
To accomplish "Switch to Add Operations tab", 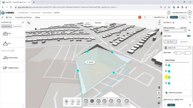I will 7,26.
